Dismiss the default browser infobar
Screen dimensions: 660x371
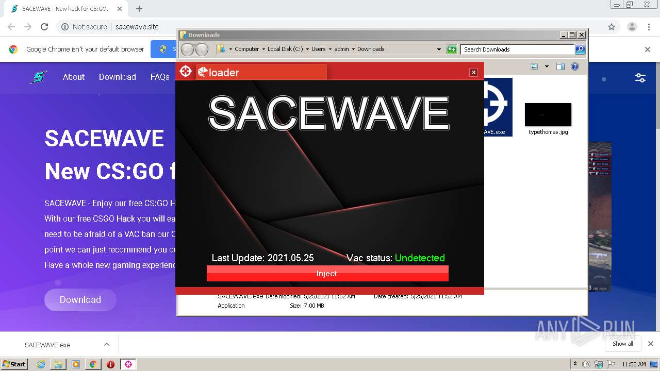coord(648,49)
